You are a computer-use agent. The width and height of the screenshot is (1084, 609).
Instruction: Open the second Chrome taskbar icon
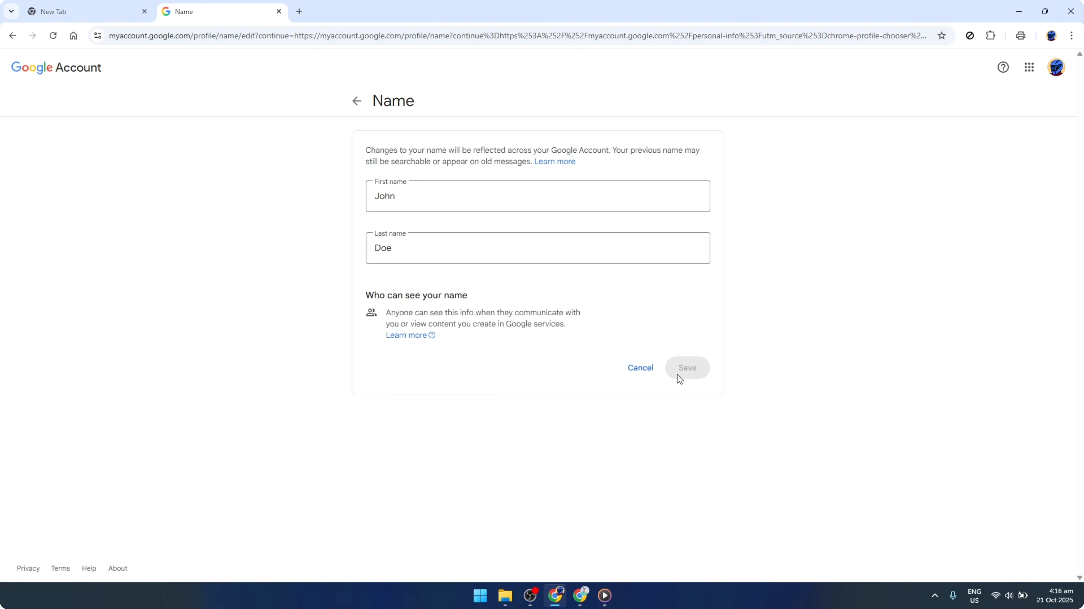pyautogui.click(x=580, y=595)
